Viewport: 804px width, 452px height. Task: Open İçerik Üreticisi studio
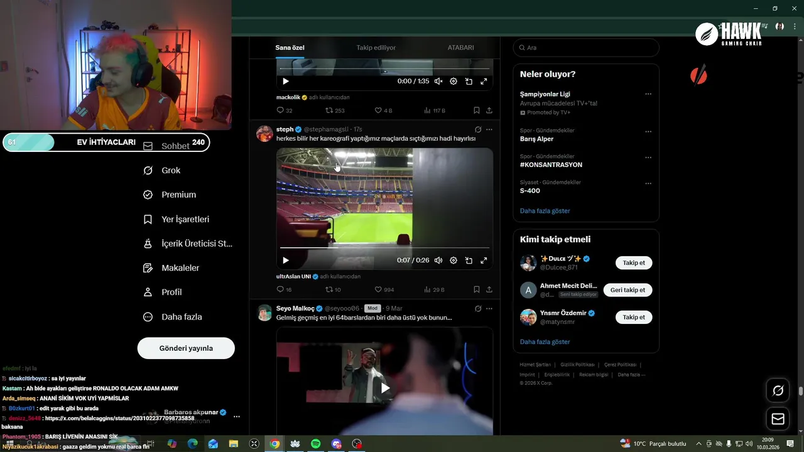[188, 244]
